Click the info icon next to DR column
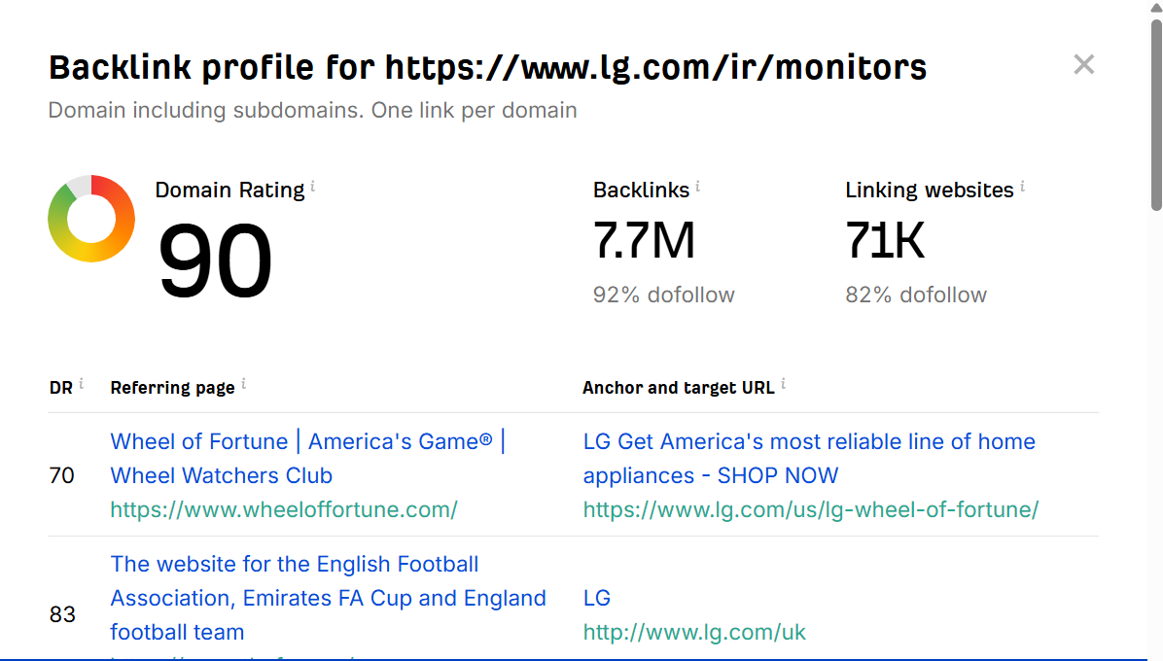 pos(82,384)
